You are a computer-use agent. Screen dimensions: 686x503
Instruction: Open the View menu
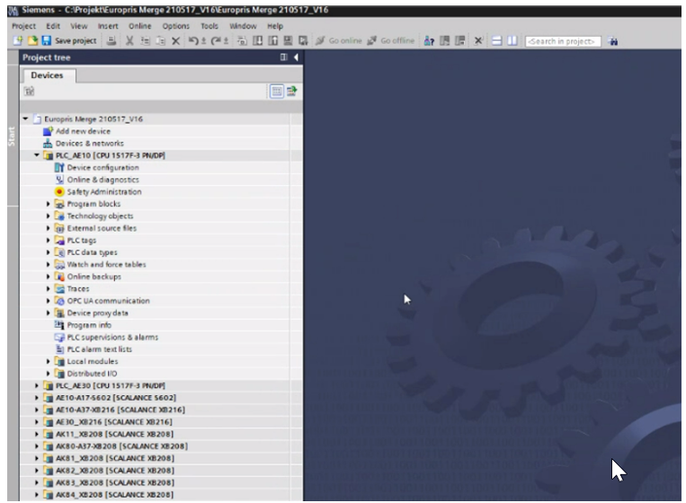[x=79, y=26]
